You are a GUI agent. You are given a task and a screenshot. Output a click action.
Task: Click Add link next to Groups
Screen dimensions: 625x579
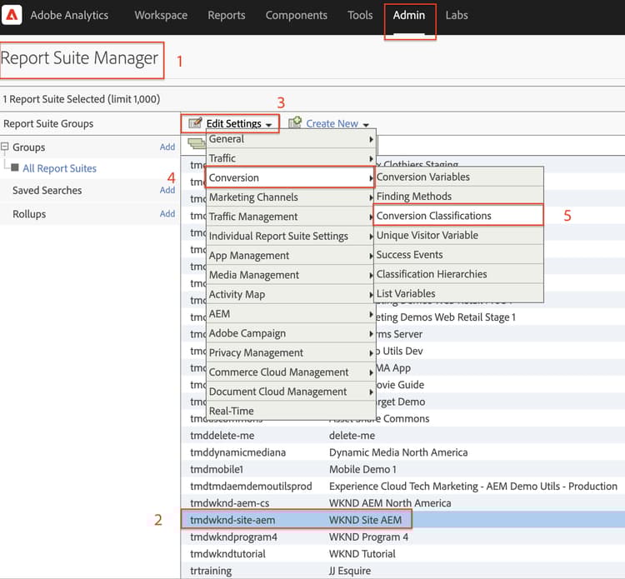(x=167, y=147)
